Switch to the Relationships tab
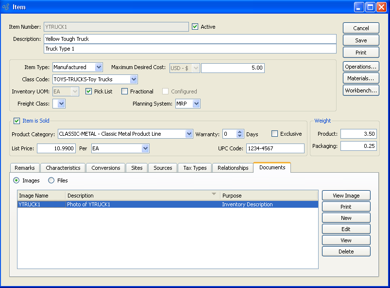 click(x=233, y=168)
